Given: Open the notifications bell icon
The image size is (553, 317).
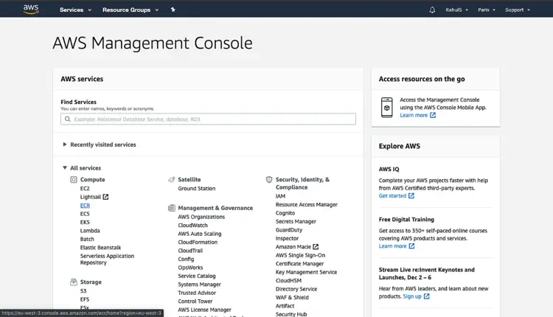Looking at the screenshot, I should [x=432, y=10].
